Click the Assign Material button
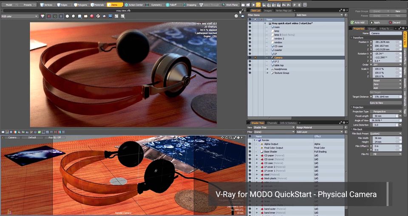This screenshot has width=408, height=216. 320,128
